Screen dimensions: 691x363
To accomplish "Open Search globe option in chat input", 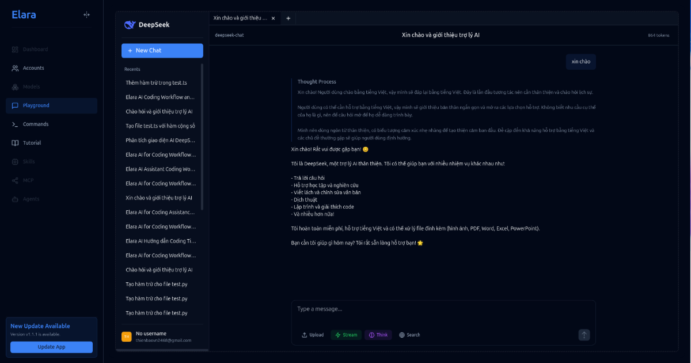I will tap(409, 335).
